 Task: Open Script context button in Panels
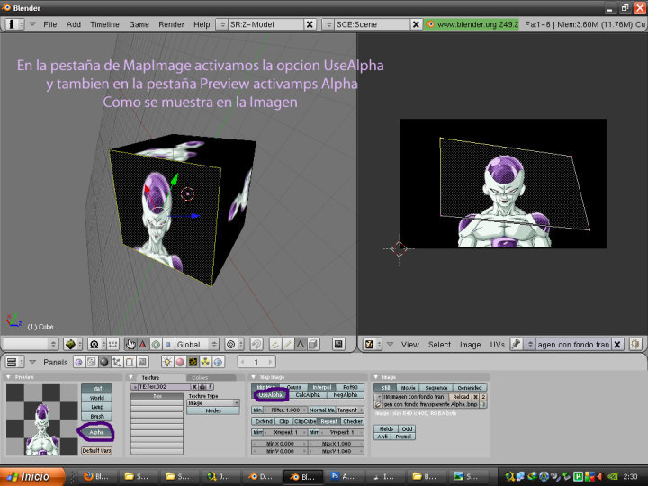tap(91, 362)
